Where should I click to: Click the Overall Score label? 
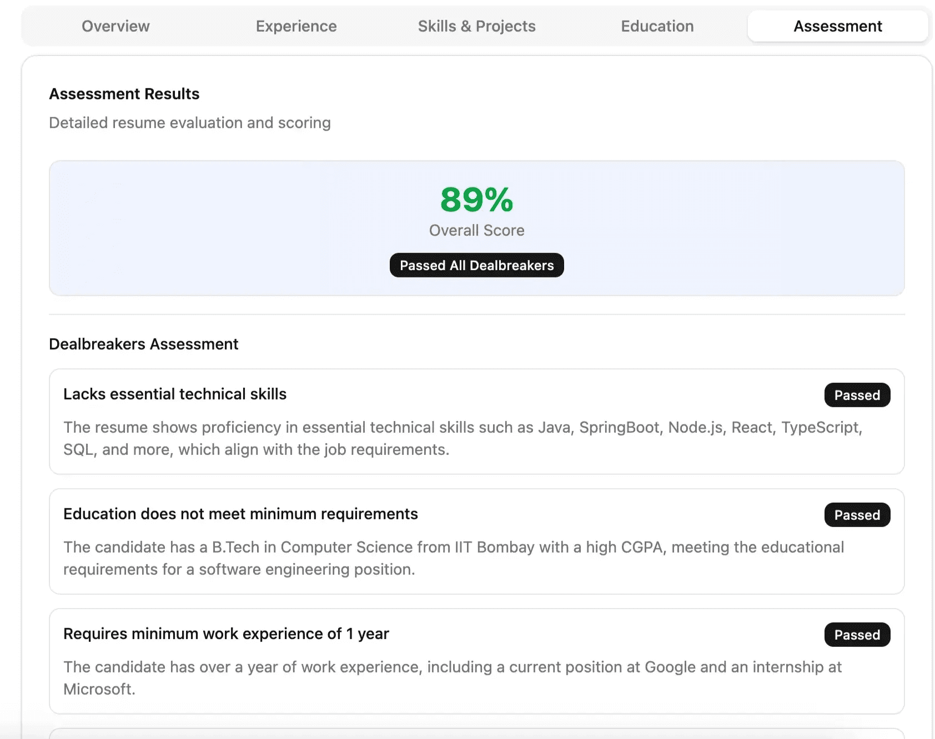pyautogui.click(x=476, y=230)
